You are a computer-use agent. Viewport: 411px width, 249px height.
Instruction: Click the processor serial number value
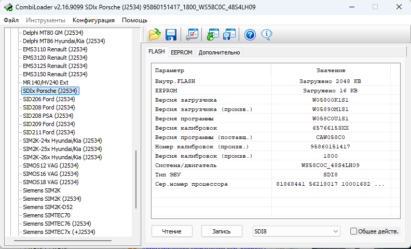[x=330, y=184]
